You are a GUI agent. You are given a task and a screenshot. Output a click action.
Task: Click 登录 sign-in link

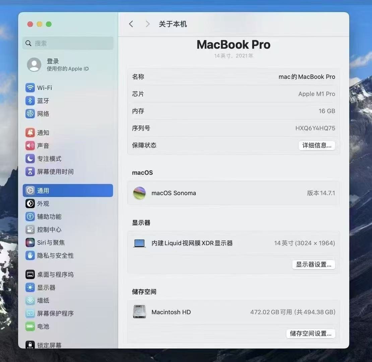pyautogui.click(x=53, y=61)
